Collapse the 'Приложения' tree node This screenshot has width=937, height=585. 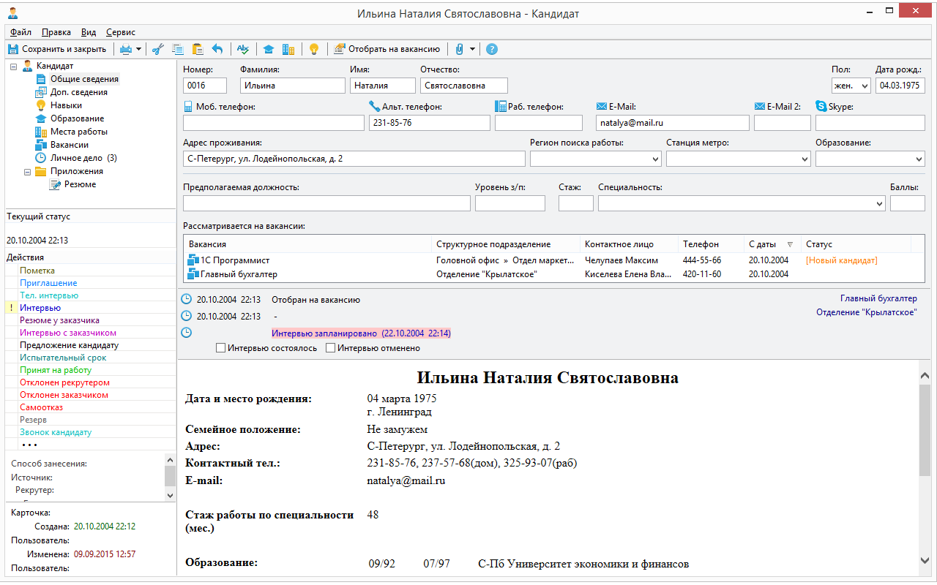tap(27, 171)
